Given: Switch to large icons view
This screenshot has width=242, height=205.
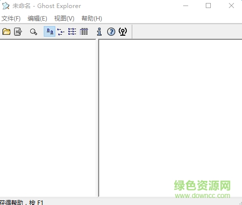Looking at the screenshot, I should 50,32.
